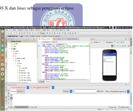Select the drawable folder in the tree
The height and width of the screenshot is (111, 133).
[23, 68]
